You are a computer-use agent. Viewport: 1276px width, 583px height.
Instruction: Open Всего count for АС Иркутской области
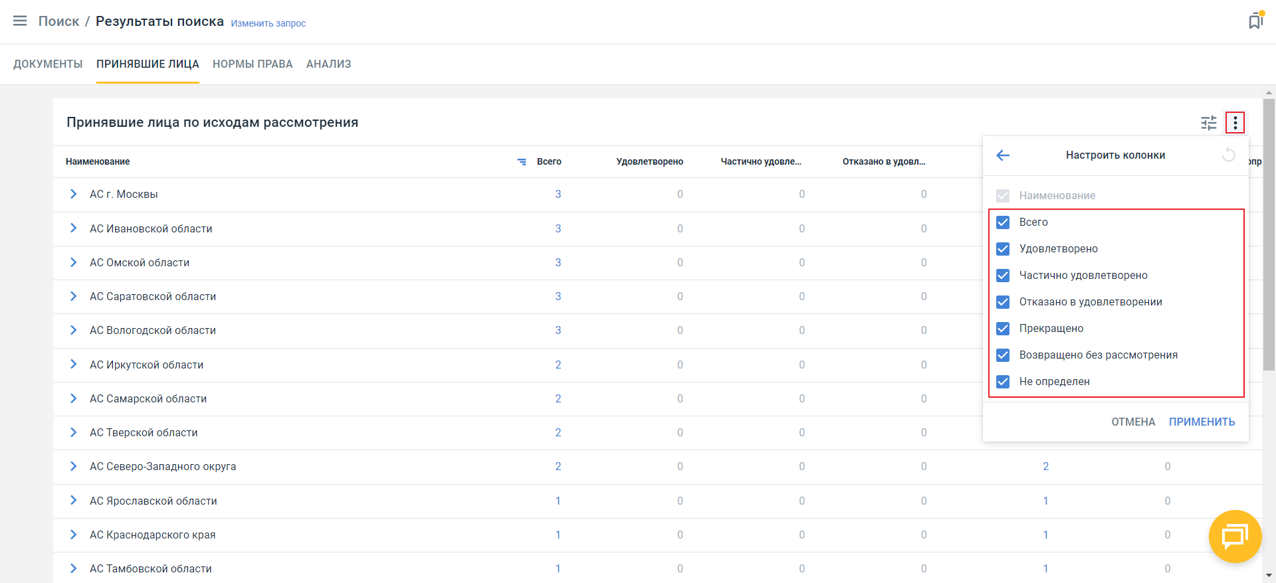click(558, 365)
